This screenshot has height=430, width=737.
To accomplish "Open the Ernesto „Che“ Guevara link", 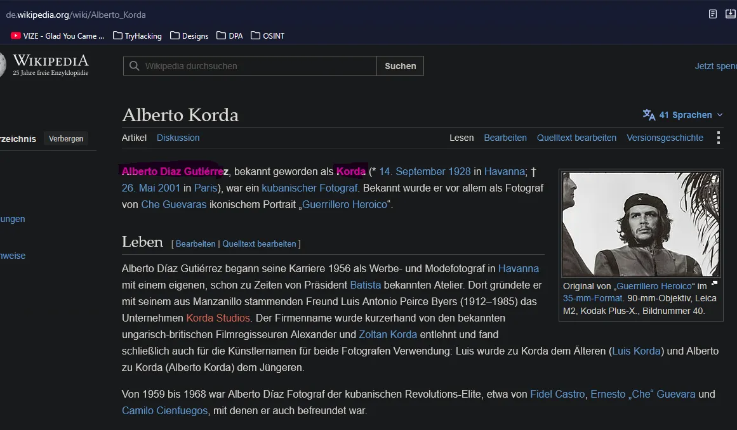I will 643,394.
